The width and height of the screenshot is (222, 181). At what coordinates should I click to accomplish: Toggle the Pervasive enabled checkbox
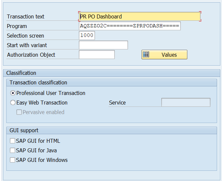(x=19, y=112)
